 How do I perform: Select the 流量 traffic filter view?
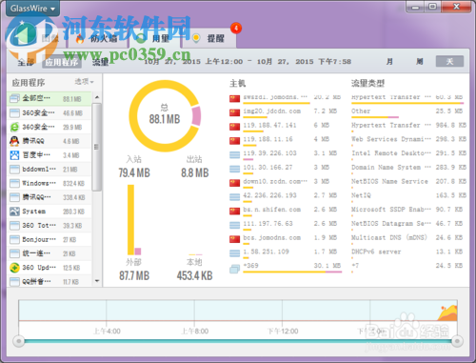click(100, 62)
